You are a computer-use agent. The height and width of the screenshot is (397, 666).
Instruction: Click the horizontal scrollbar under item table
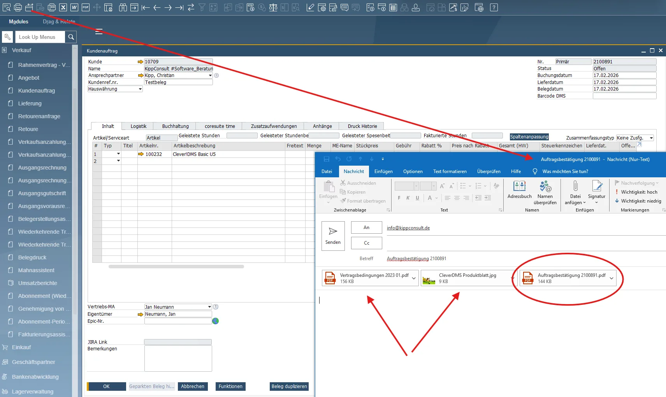[176, 267]
